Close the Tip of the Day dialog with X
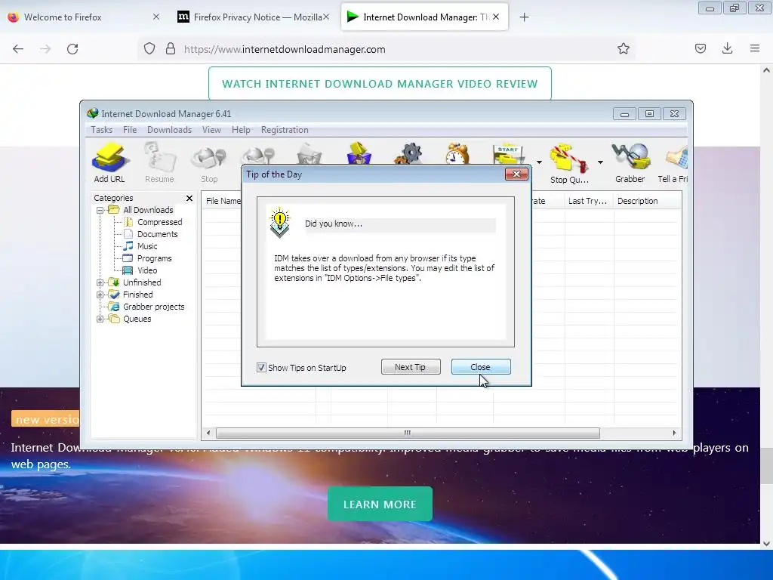 (x=516, y=174)
